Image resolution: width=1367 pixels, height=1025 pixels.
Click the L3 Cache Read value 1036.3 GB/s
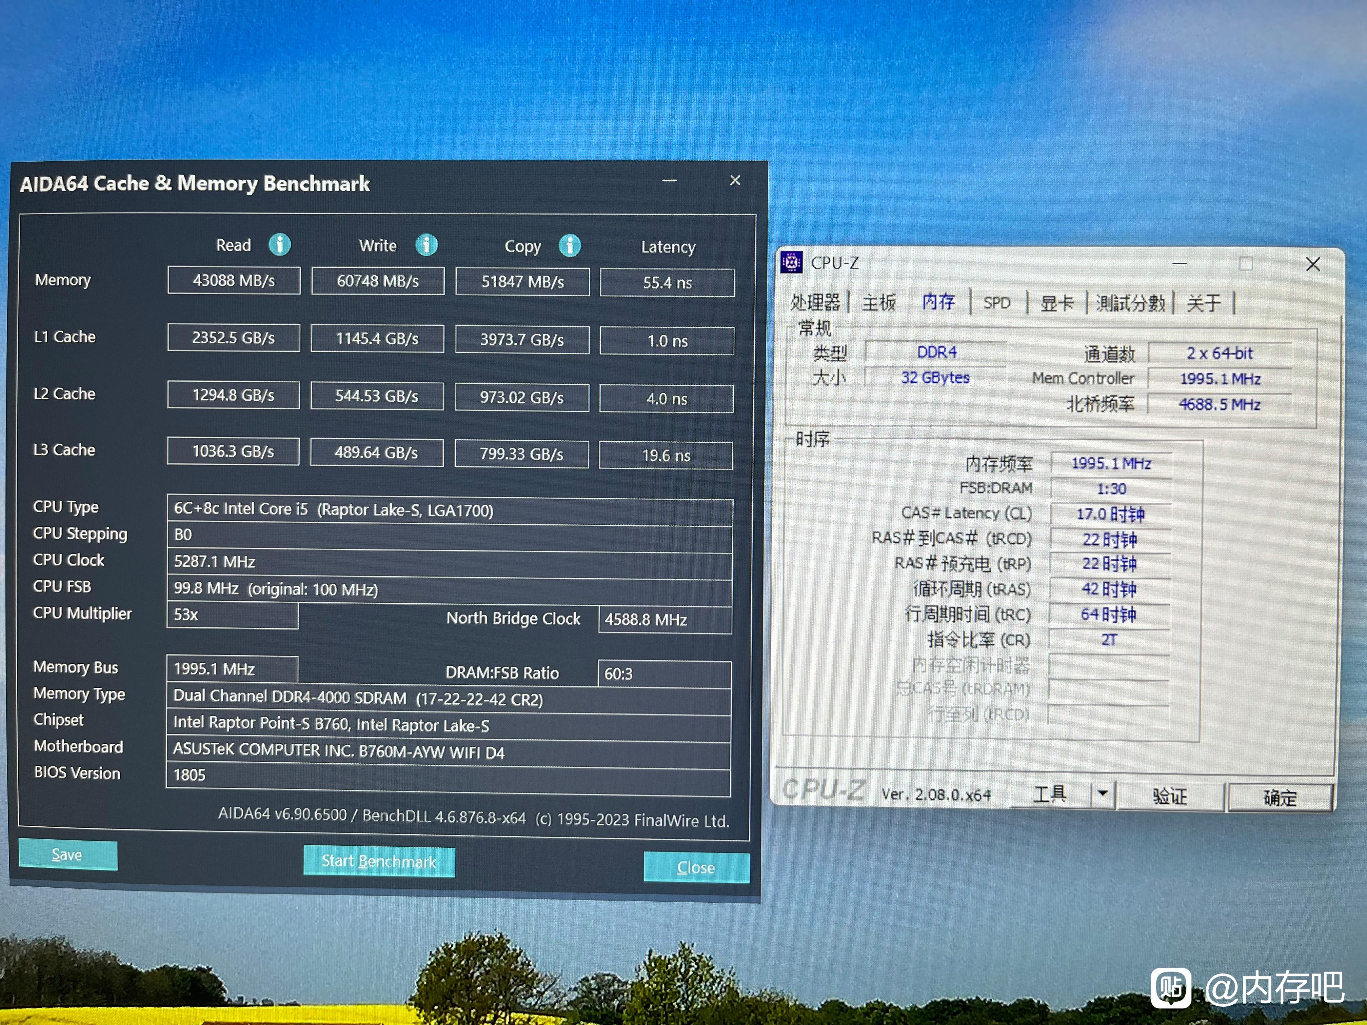coord(233,451)
